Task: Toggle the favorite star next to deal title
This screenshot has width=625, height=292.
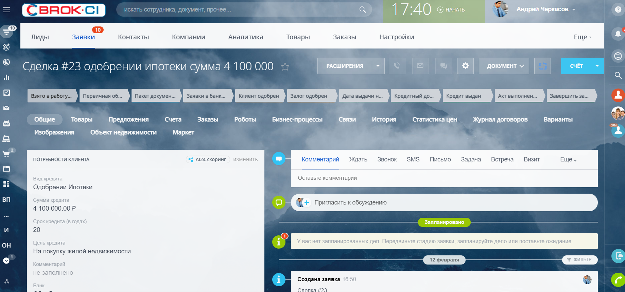Action: coord(285,67)
